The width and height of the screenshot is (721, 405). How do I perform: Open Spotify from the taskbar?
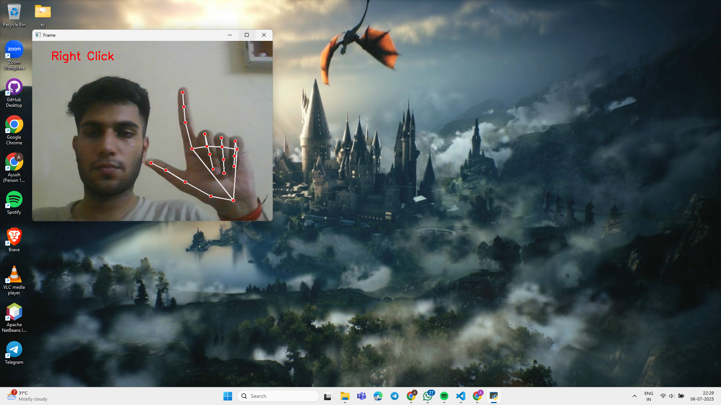pos(444,396)
